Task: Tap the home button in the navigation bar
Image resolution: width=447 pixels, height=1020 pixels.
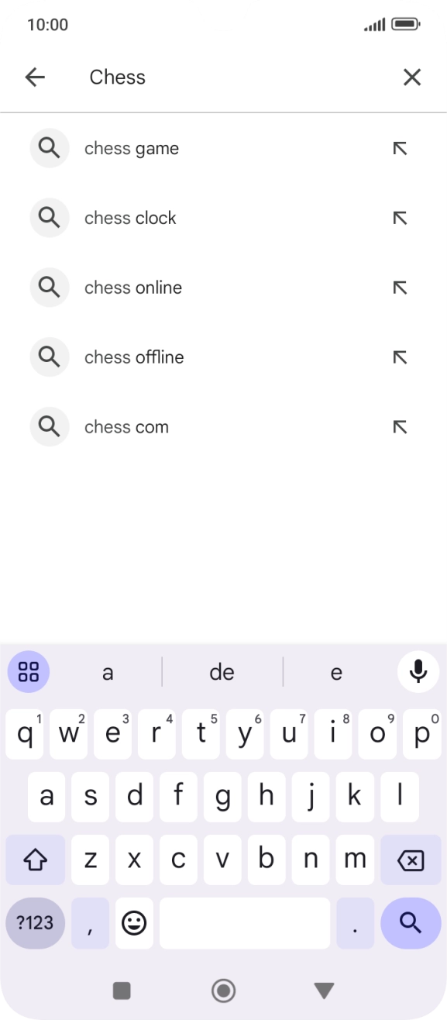Action: (223, 991)
